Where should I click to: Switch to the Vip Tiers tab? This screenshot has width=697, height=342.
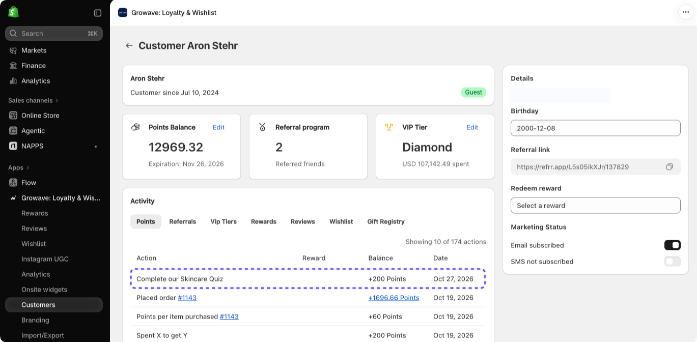tap(224, 221)
